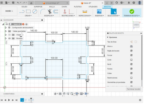Select the Circle sketch tool

click(35, 11)
